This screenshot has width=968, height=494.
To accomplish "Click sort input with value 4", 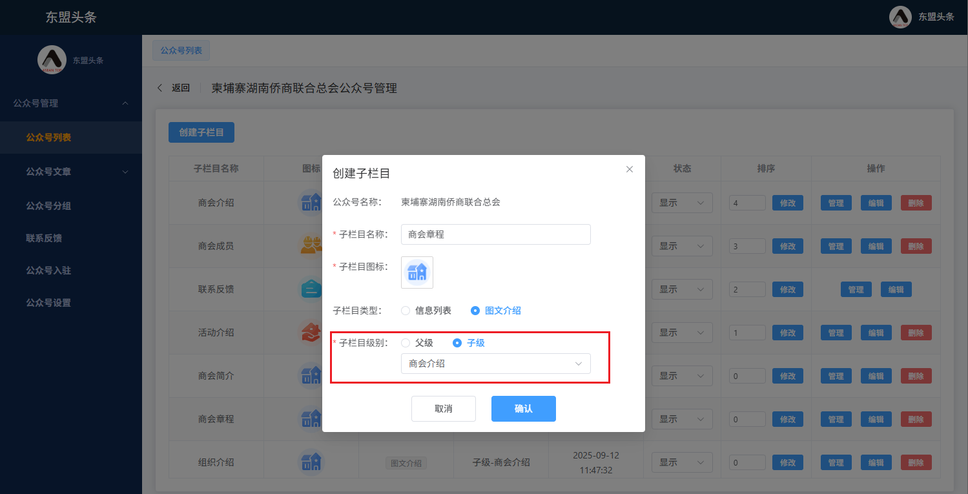I will click(747, 203).
